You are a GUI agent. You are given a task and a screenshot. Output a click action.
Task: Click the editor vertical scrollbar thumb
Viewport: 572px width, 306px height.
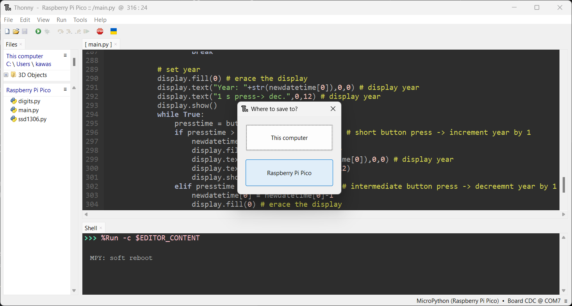pos(564,184)
